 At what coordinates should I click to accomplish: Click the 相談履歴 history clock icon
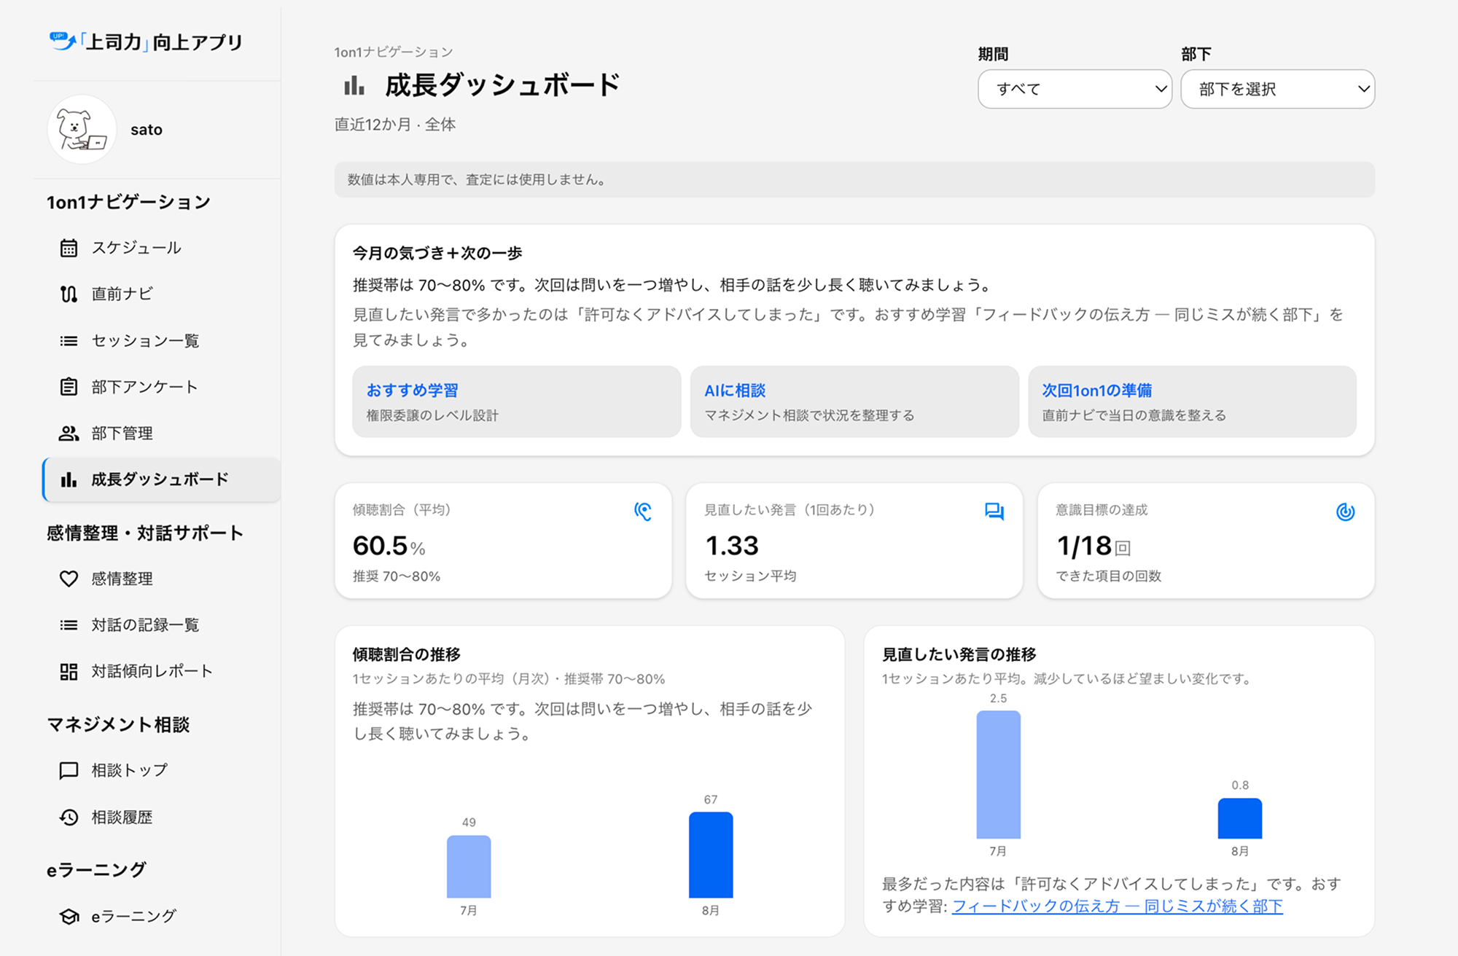pos(69,817)
